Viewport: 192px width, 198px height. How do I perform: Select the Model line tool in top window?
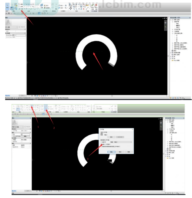point(21,4)
